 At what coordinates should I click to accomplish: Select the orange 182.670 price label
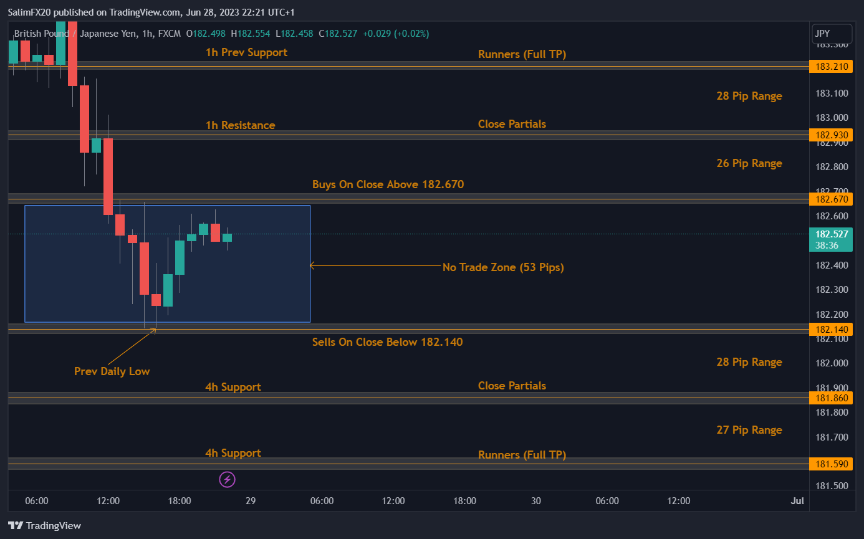click(831, 199)
